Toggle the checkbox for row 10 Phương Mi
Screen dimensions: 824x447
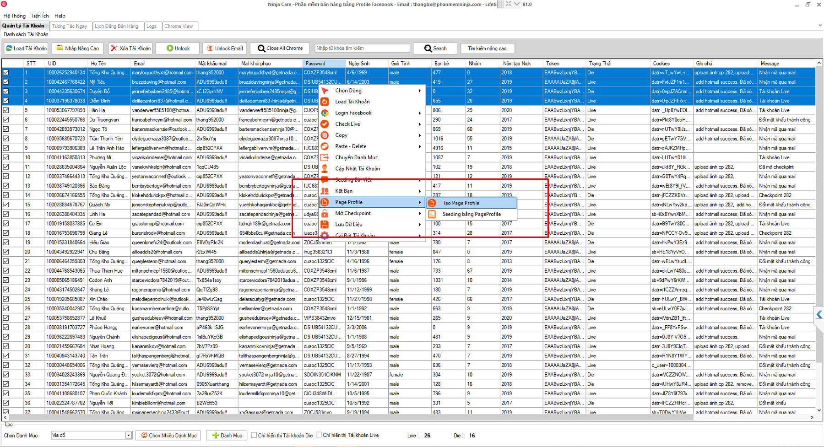click(6, 157)
